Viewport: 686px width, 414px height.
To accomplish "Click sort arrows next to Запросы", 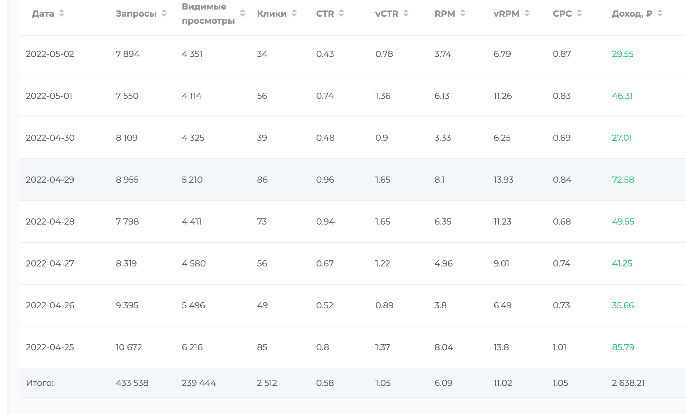I will (164, 13).
